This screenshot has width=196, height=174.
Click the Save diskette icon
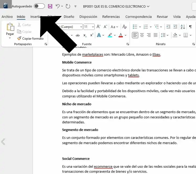[50, 6]
